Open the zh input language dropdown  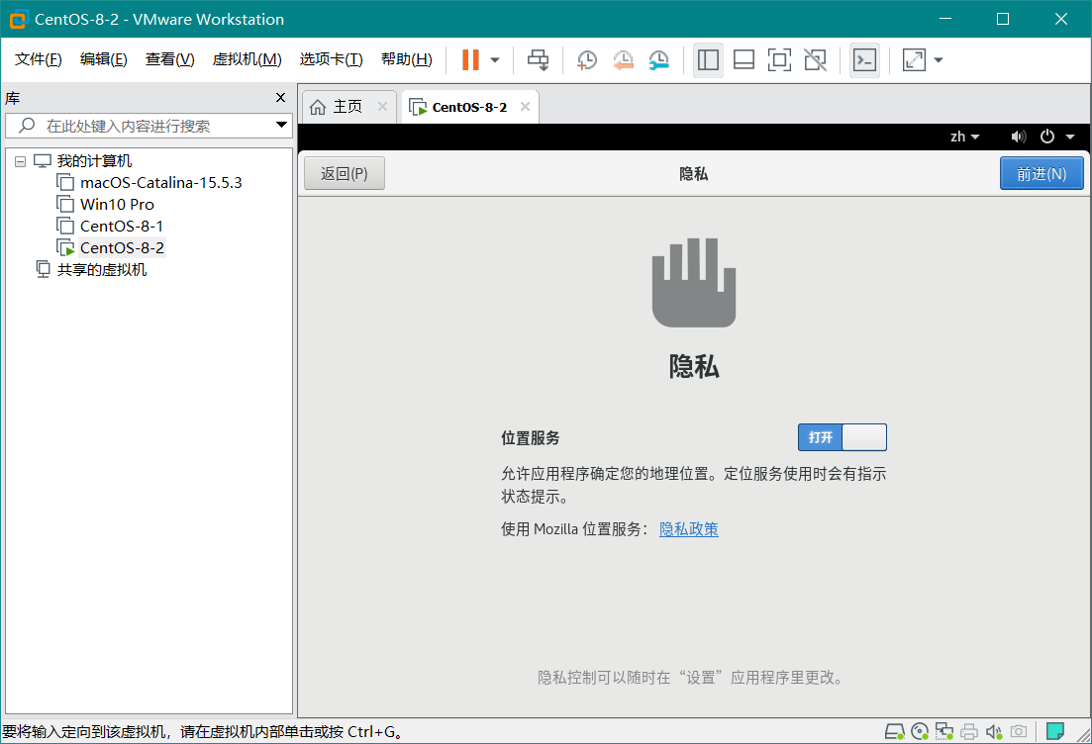964,137
